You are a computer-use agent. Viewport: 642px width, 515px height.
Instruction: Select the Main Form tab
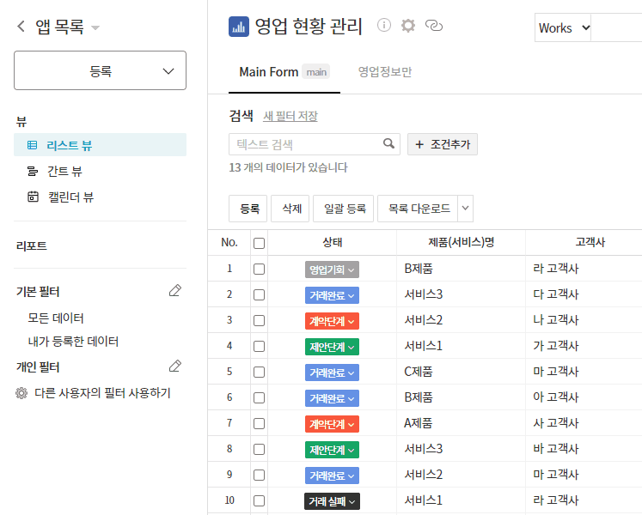[269, 72]
